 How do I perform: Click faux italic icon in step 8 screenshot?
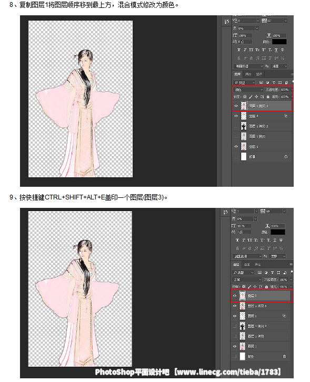coord(245,50)
